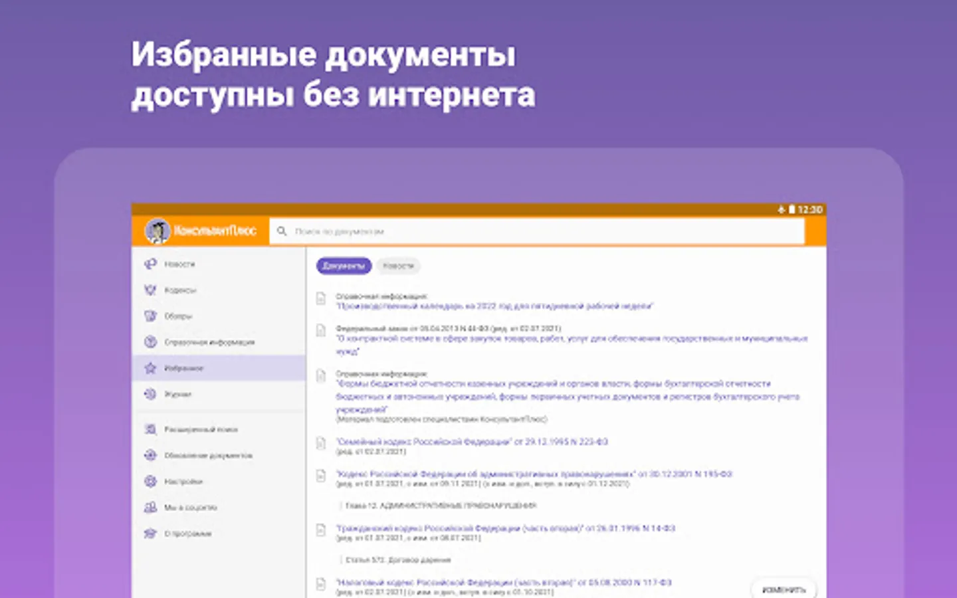Switch to the Новости tab in favorites
Screen dimensions: 957x598
point(398,266)
